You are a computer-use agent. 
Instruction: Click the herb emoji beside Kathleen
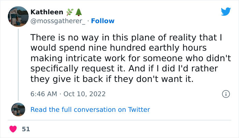[69, 12]
